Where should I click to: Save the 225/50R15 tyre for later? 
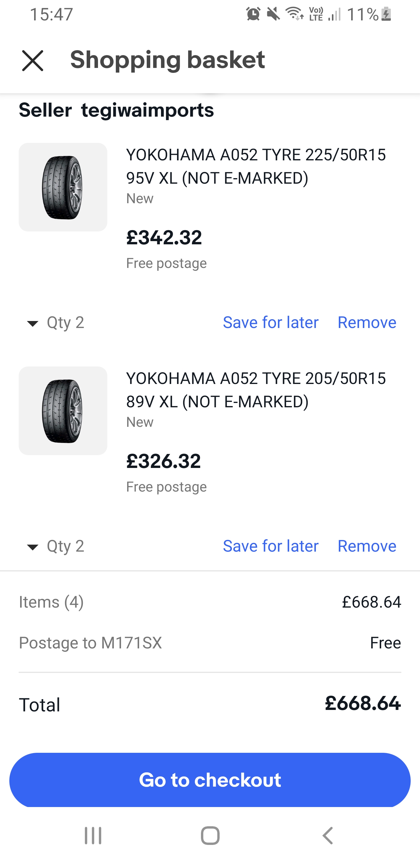(x=270, y=323)
